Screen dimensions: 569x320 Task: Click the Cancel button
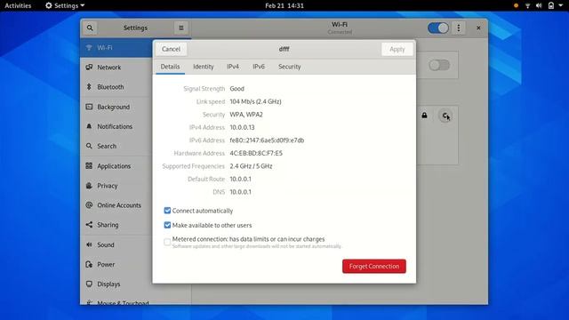click(x=171, y=49)
